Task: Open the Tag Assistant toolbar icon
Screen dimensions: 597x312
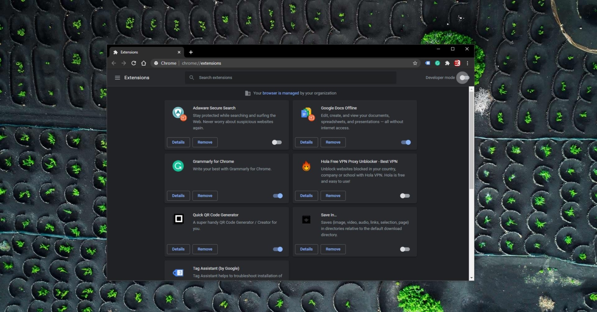Action: click(428, 63)
